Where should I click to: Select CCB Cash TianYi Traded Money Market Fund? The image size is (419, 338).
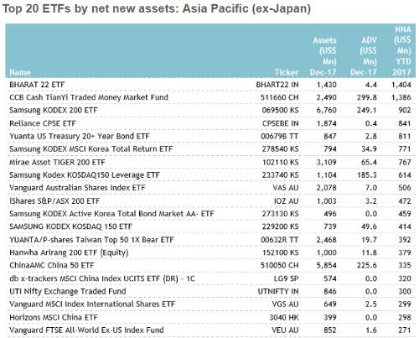point(89,97)
